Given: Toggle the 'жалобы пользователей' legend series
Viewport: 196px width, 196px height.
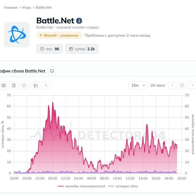Looking at the screenshot, I should point(81,186).
